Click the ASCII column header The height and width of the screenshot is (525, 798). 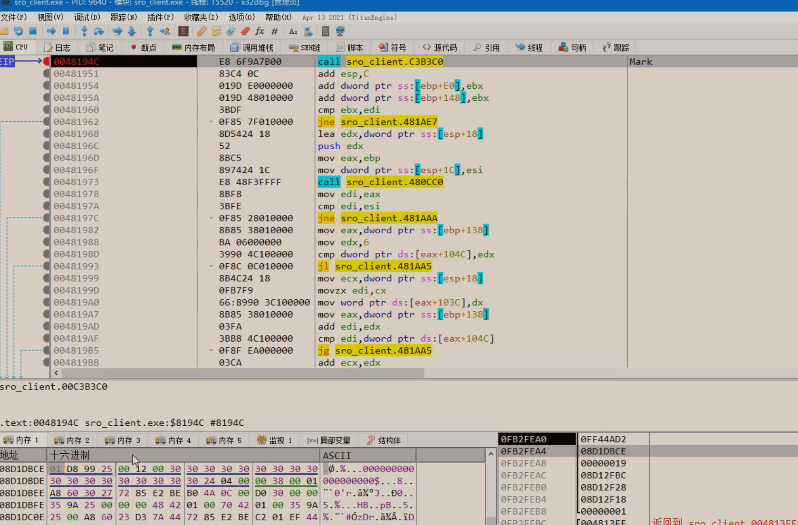(x=368, y=455)
